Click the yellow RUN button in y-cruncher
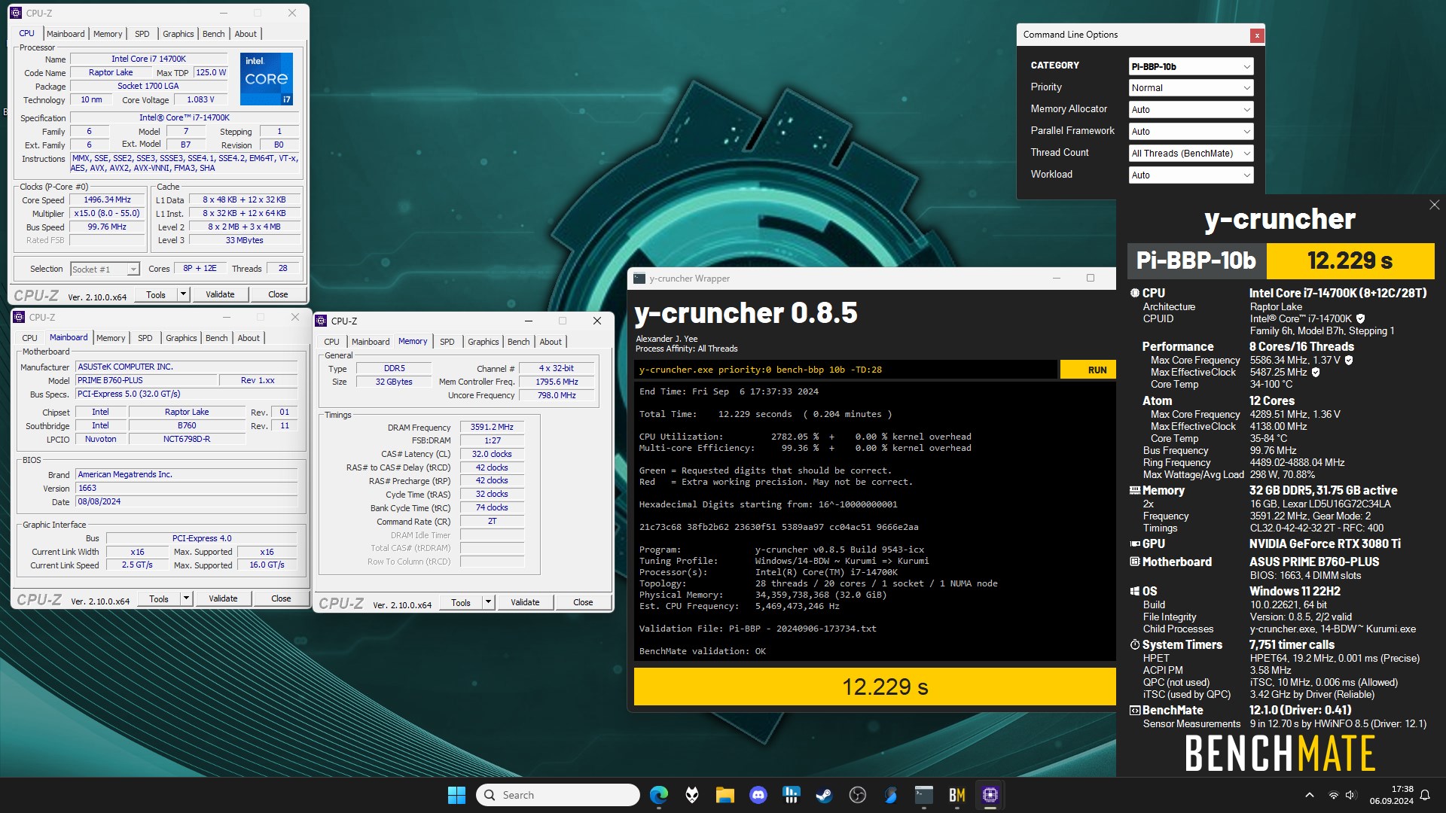This screenshot has height=813, width=1446. 1088,370
